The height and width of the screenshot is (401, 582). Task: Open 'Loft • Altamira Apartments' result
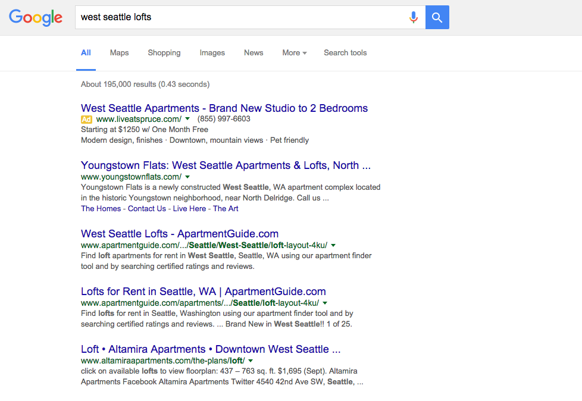point(211,349)
